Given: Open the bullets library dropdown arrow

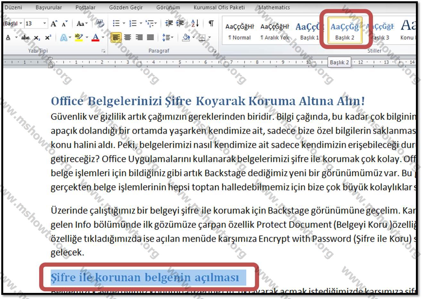Looking at the screenshot, I should pyautogui.click(x=124, y=23).
